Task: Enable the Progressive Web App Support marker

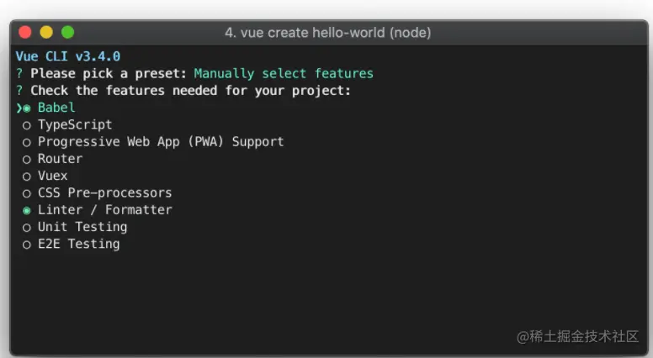Action: coord(27,143)
